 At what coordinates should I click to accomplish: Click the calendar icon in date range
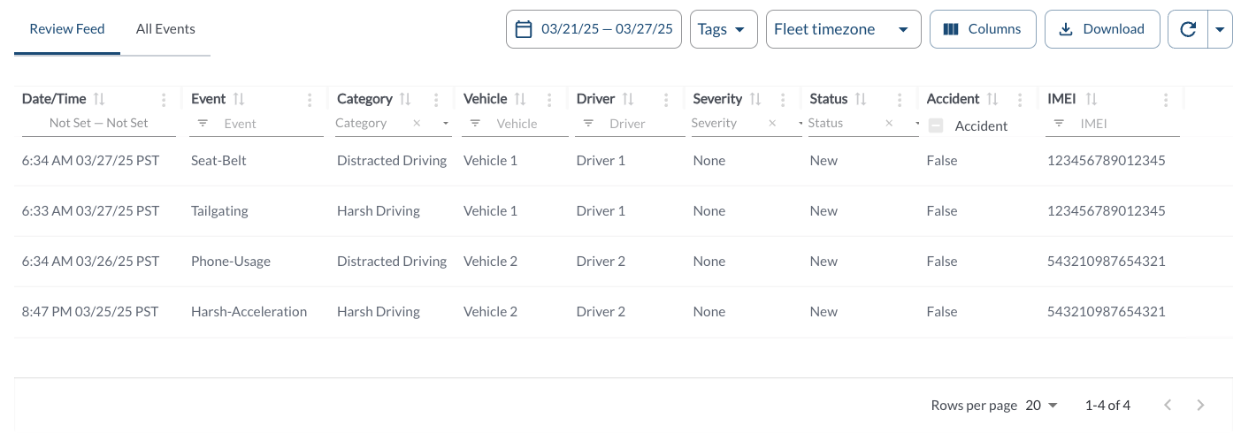524,29
